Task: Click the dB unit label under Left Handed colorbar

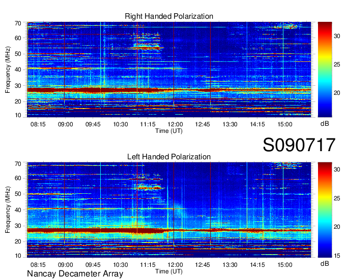Action: 325,263
